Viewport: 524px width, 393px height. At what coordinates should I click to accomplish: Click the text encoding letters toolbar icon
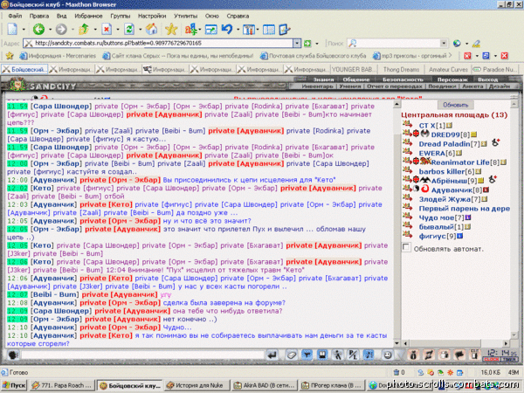pyautogui.click(x=190, y=30)
